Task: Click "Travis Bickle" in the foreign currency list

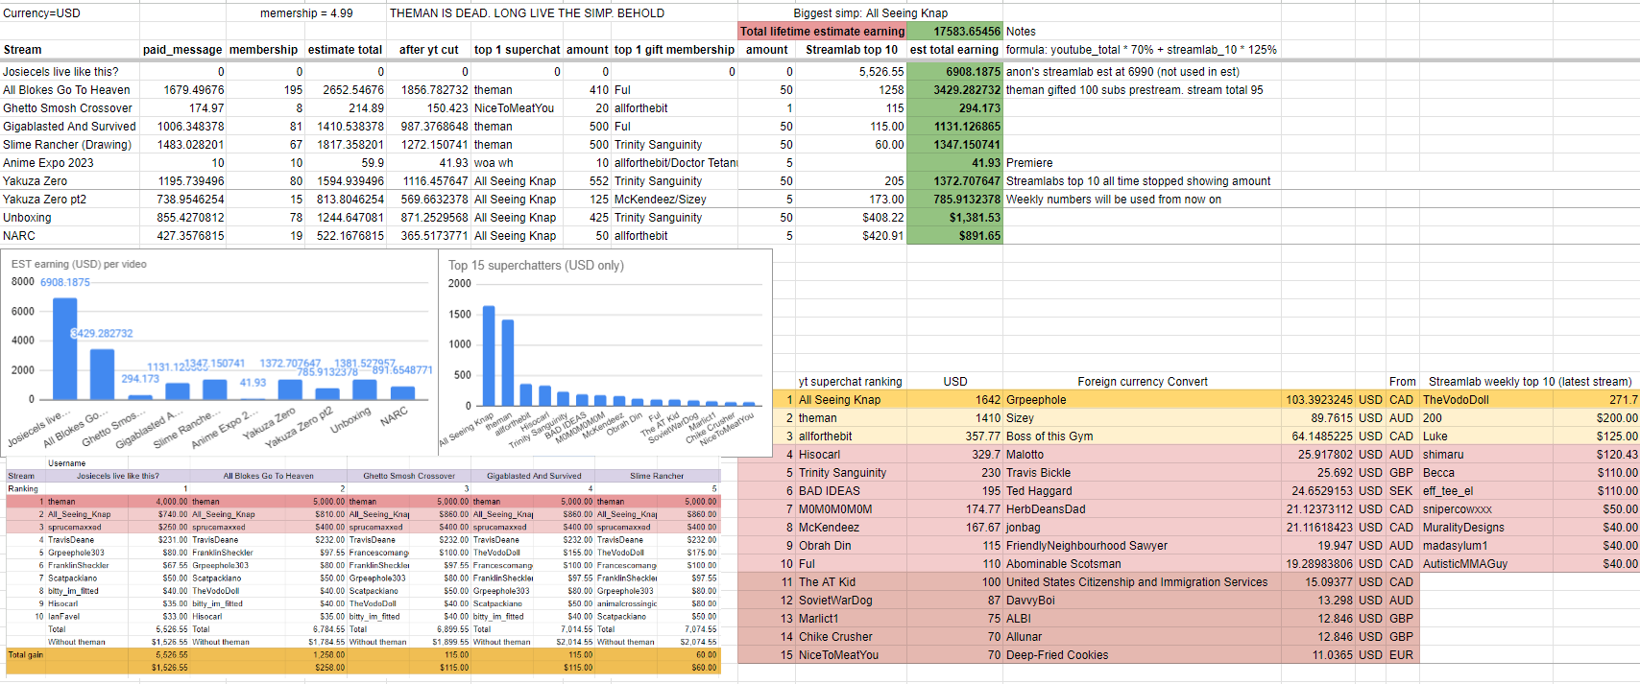Action: coord(1038,473)
